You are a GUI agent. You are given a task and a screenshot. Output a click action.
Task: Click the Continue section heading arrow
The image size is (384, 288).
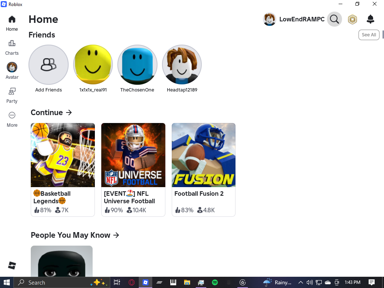click(69, 112)
